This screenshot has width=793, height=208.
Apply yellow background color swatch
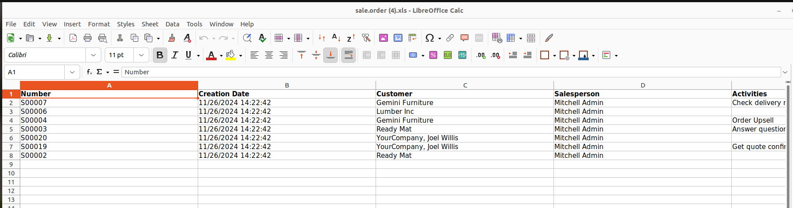(231, 55)
